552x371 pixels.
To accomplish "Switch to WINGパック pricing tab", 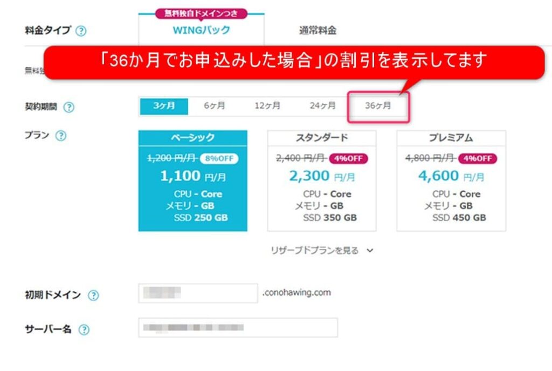I will click(202, 30).
